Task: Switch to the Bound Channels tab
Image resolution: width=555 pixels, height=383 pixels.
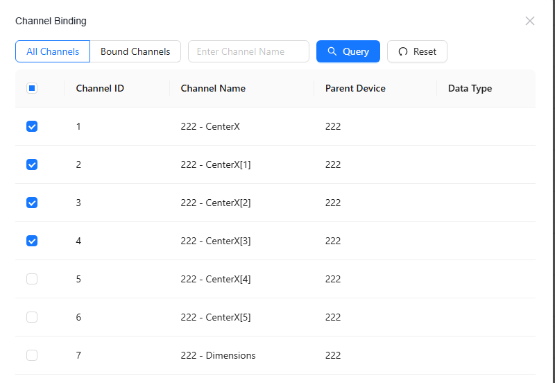Action: (135, 51)
